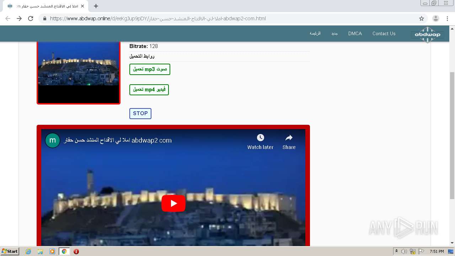Open a new tab with the plus button

coord(96,6)
